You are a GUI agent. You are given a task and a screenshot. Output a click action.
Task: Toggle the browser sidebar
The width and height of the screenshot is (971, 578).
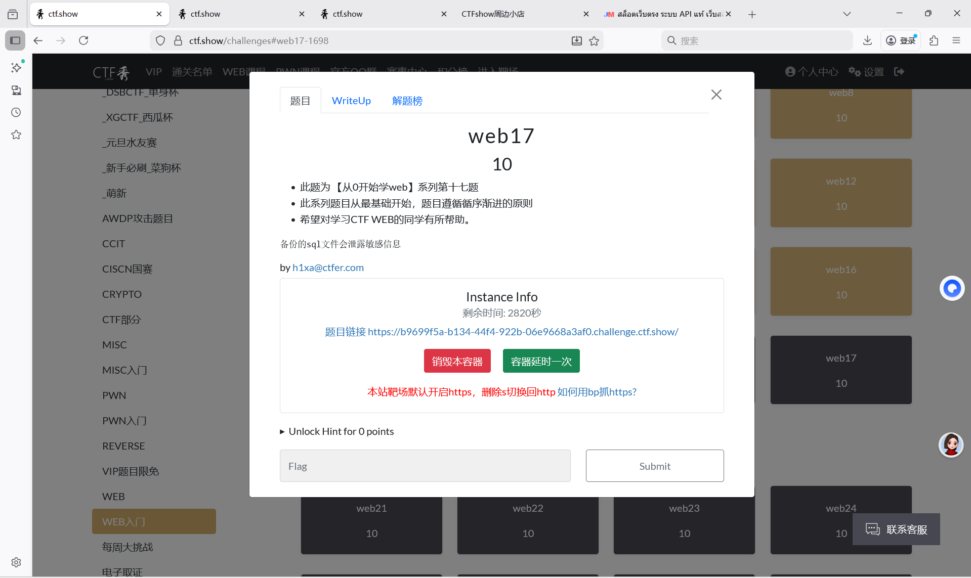[x=15, y=40]
